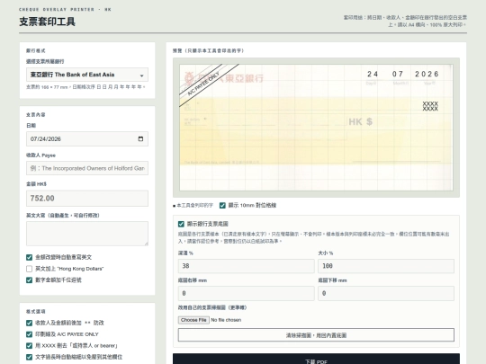Toggle showing bank cheque background image
486x364 pixels.
(181, 224)
